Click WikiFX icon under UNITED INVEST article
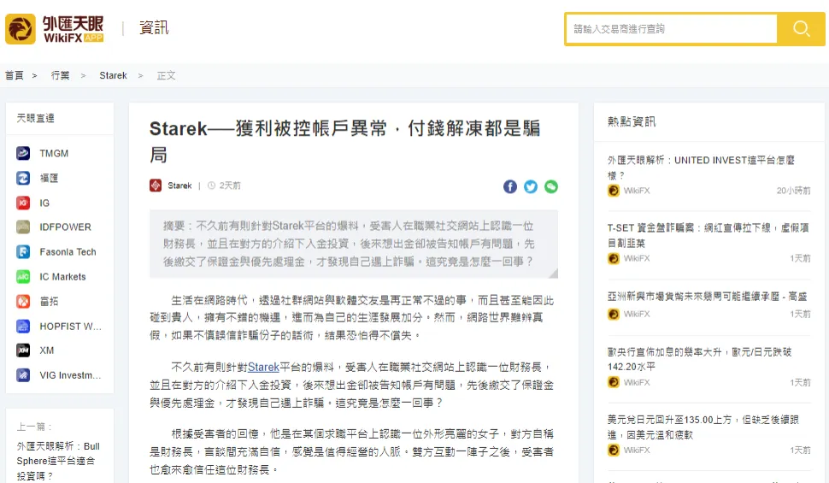This screenshot has width=829, height=483. (x=614, y=191)
